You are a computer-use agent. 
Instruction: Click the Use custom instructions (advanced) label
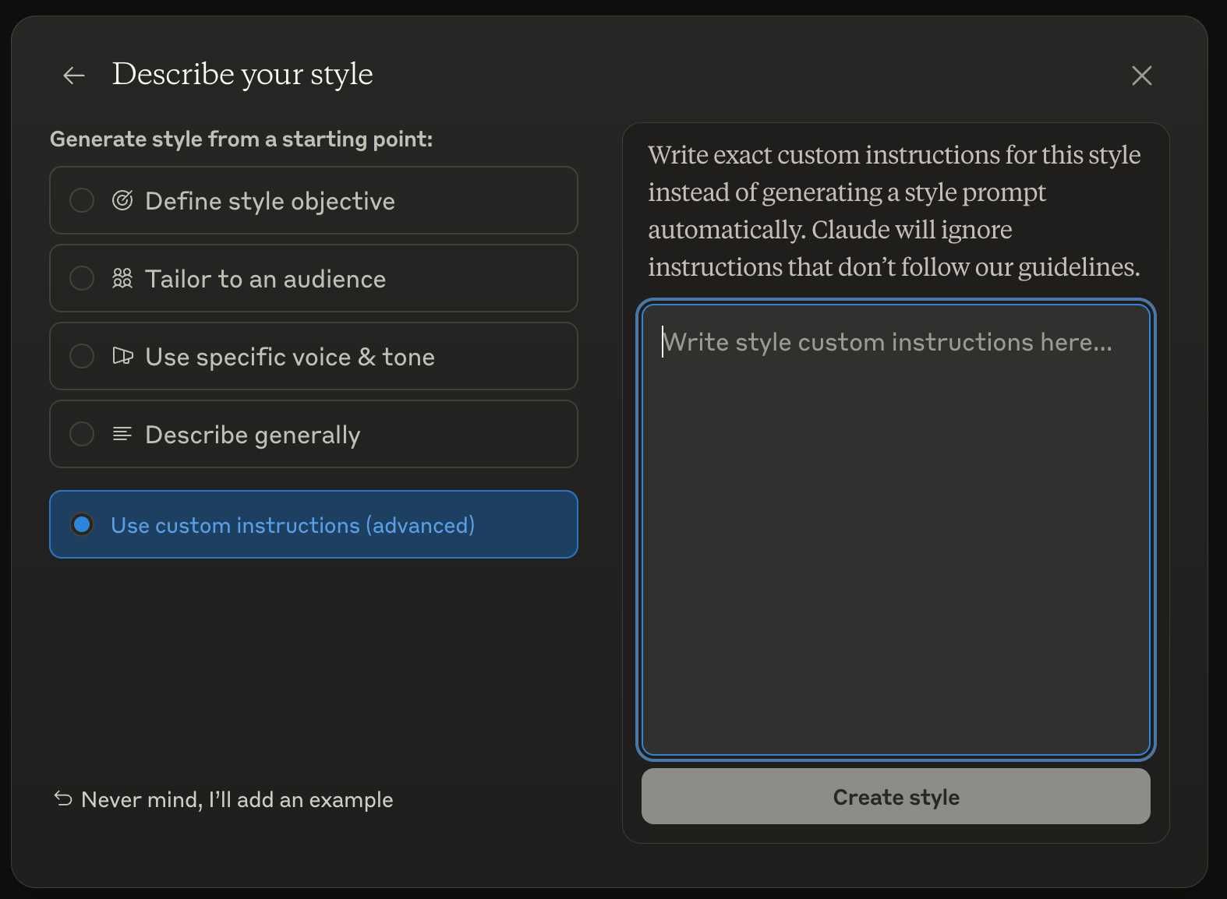tap(293, 525)
